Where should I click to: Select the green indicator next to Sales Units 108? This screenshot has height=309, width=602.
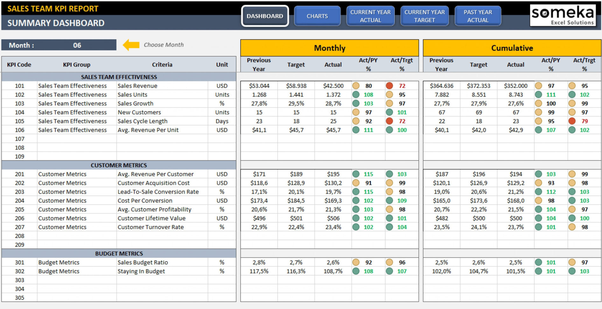point(356,95)
